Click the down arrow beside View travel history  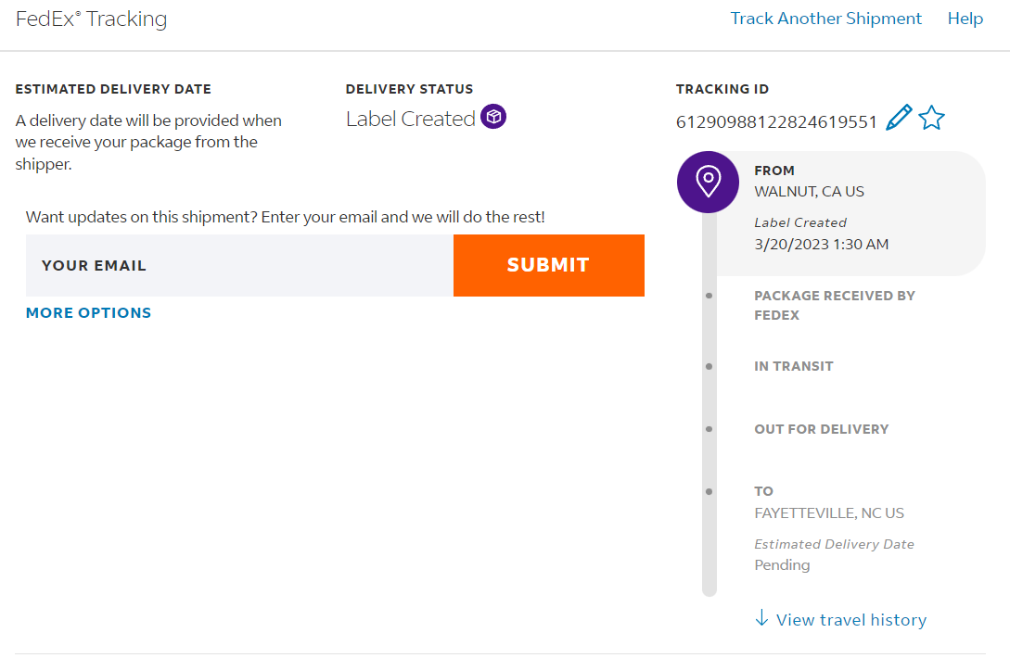click(x=761, y=618)
